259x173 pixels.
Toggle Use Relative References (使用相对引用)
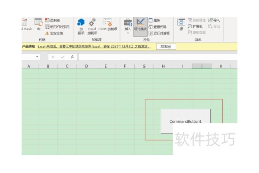point(57,27)
